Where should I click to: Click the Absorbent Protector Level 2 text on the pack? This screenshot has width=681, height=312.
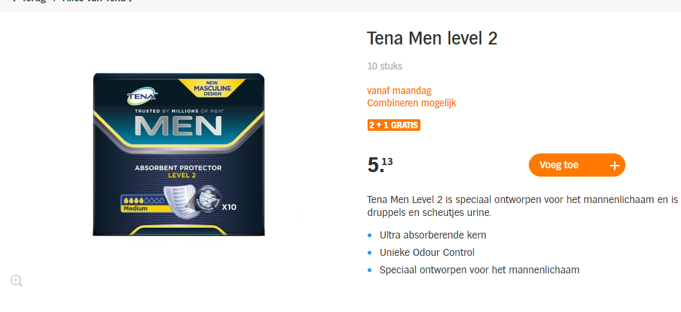click(179, 171)
